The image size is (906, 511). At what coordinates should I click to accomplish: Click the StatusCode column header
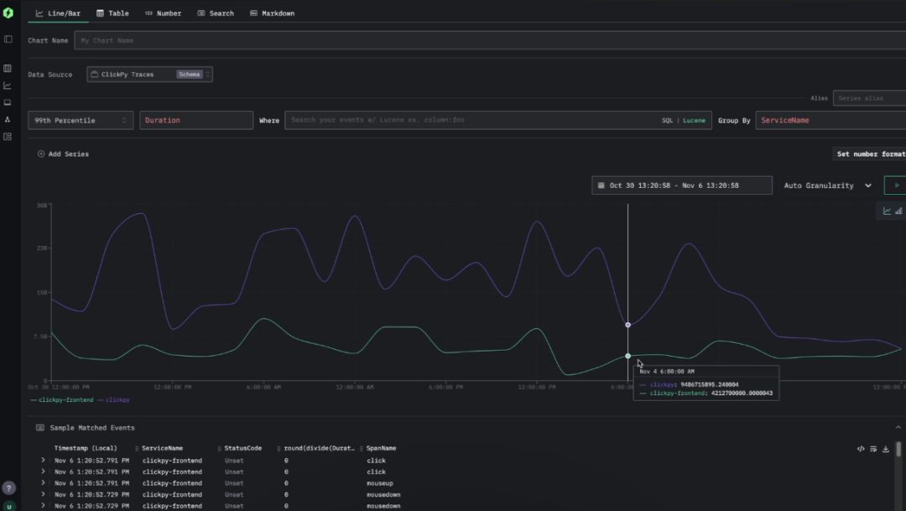pyautogui.click(x=242, y=449)
